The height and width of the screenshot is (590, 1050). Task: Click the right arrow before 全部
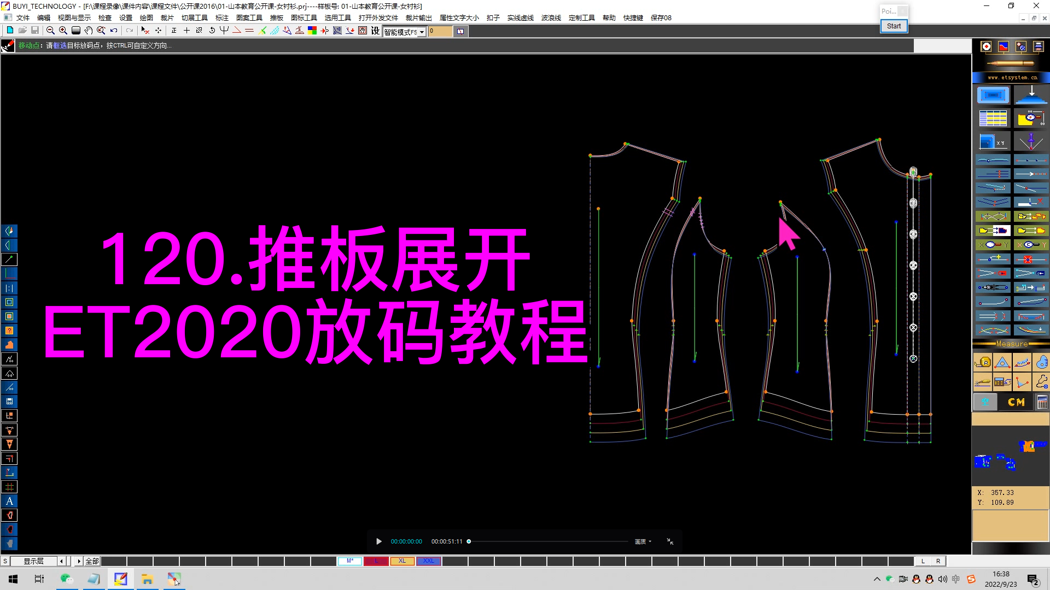pyautogui.click(x=78, y=561)
